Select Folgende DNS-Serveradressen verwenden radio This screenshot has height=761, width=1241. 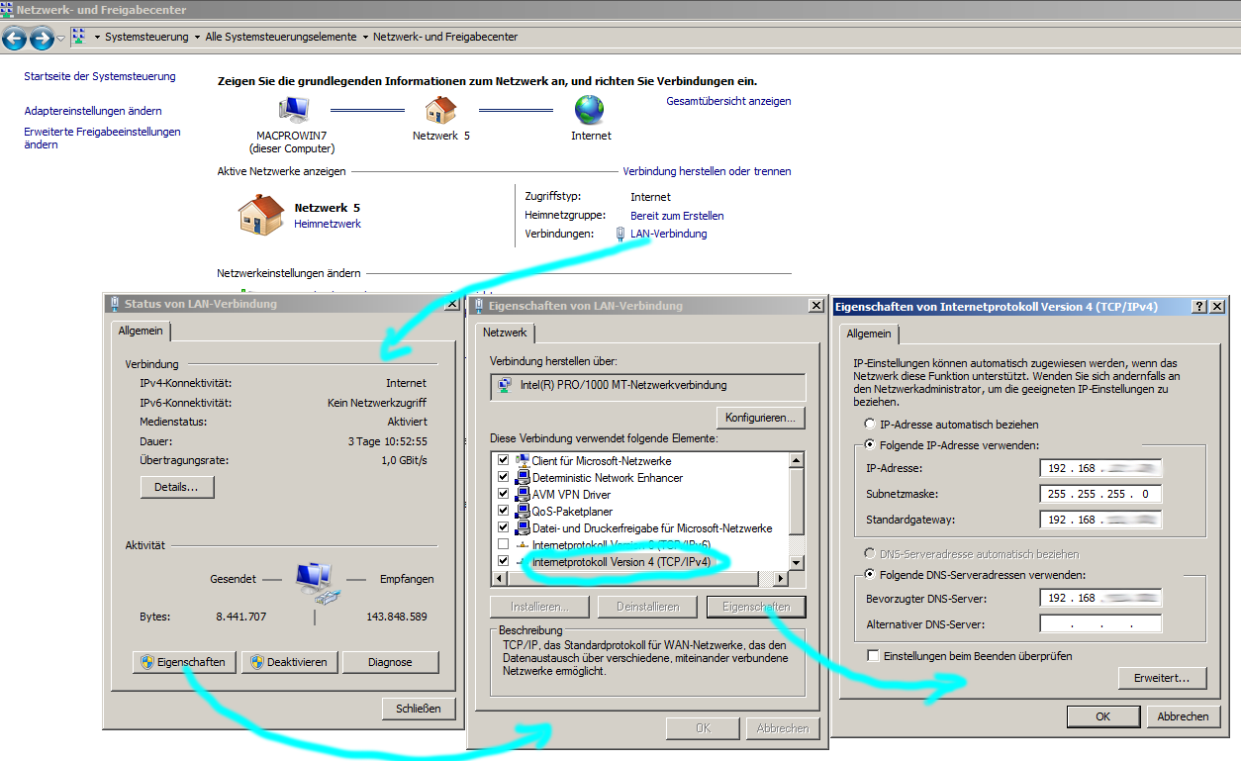click(x=871, y=575)
